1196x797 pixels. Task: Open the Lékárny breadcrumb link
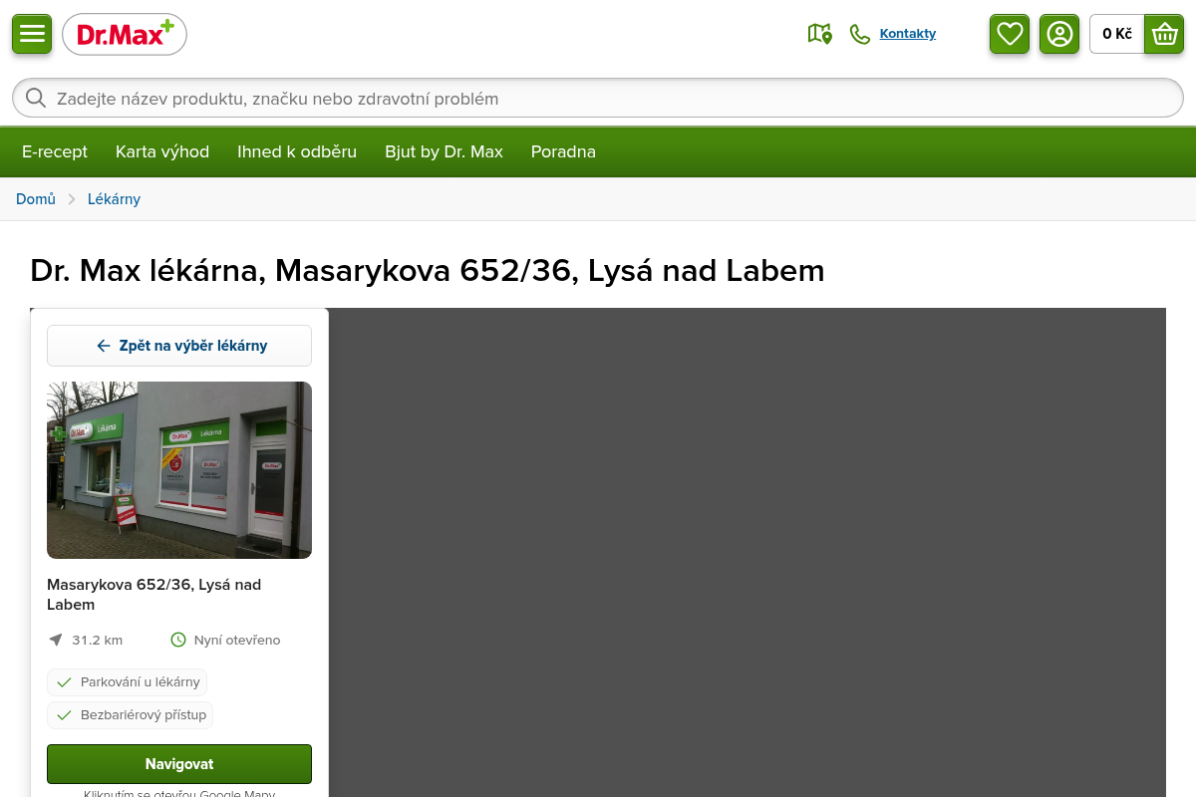(114, 199)
